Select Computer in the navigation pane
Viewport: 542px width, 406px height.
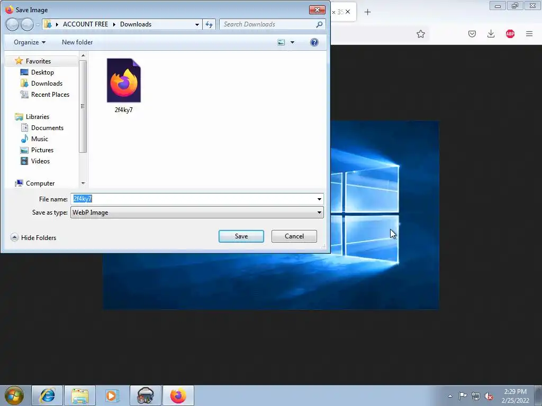tap(40, 183)
